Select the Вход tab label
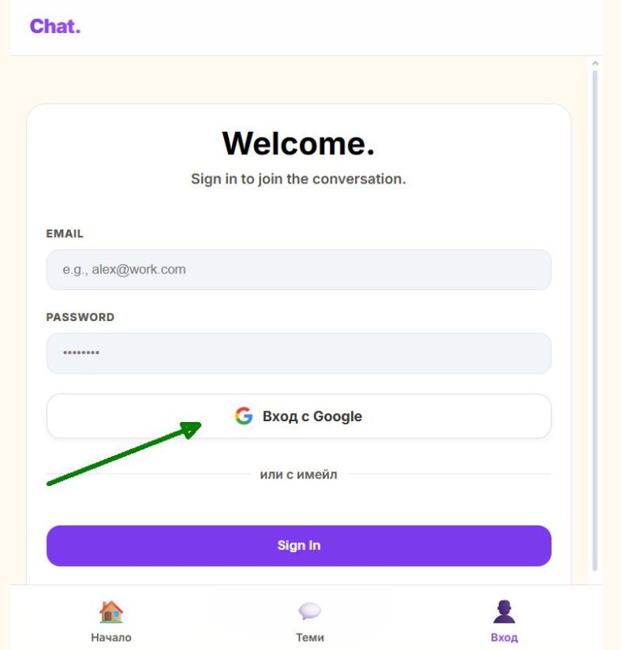 pos(504,637)
